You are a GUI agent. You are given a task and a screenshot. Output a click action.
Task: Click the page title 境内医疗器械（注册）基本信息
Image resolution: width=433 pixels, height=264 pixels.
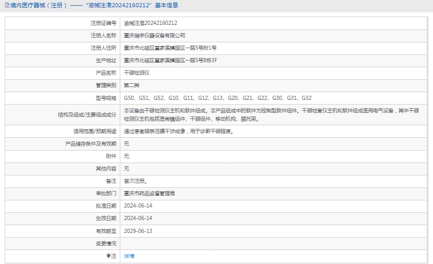pyautogui.click(x=93, y=6)
